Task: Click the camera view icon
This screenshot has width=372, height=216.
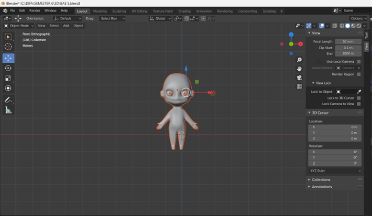Action: [x=299, y=77]
